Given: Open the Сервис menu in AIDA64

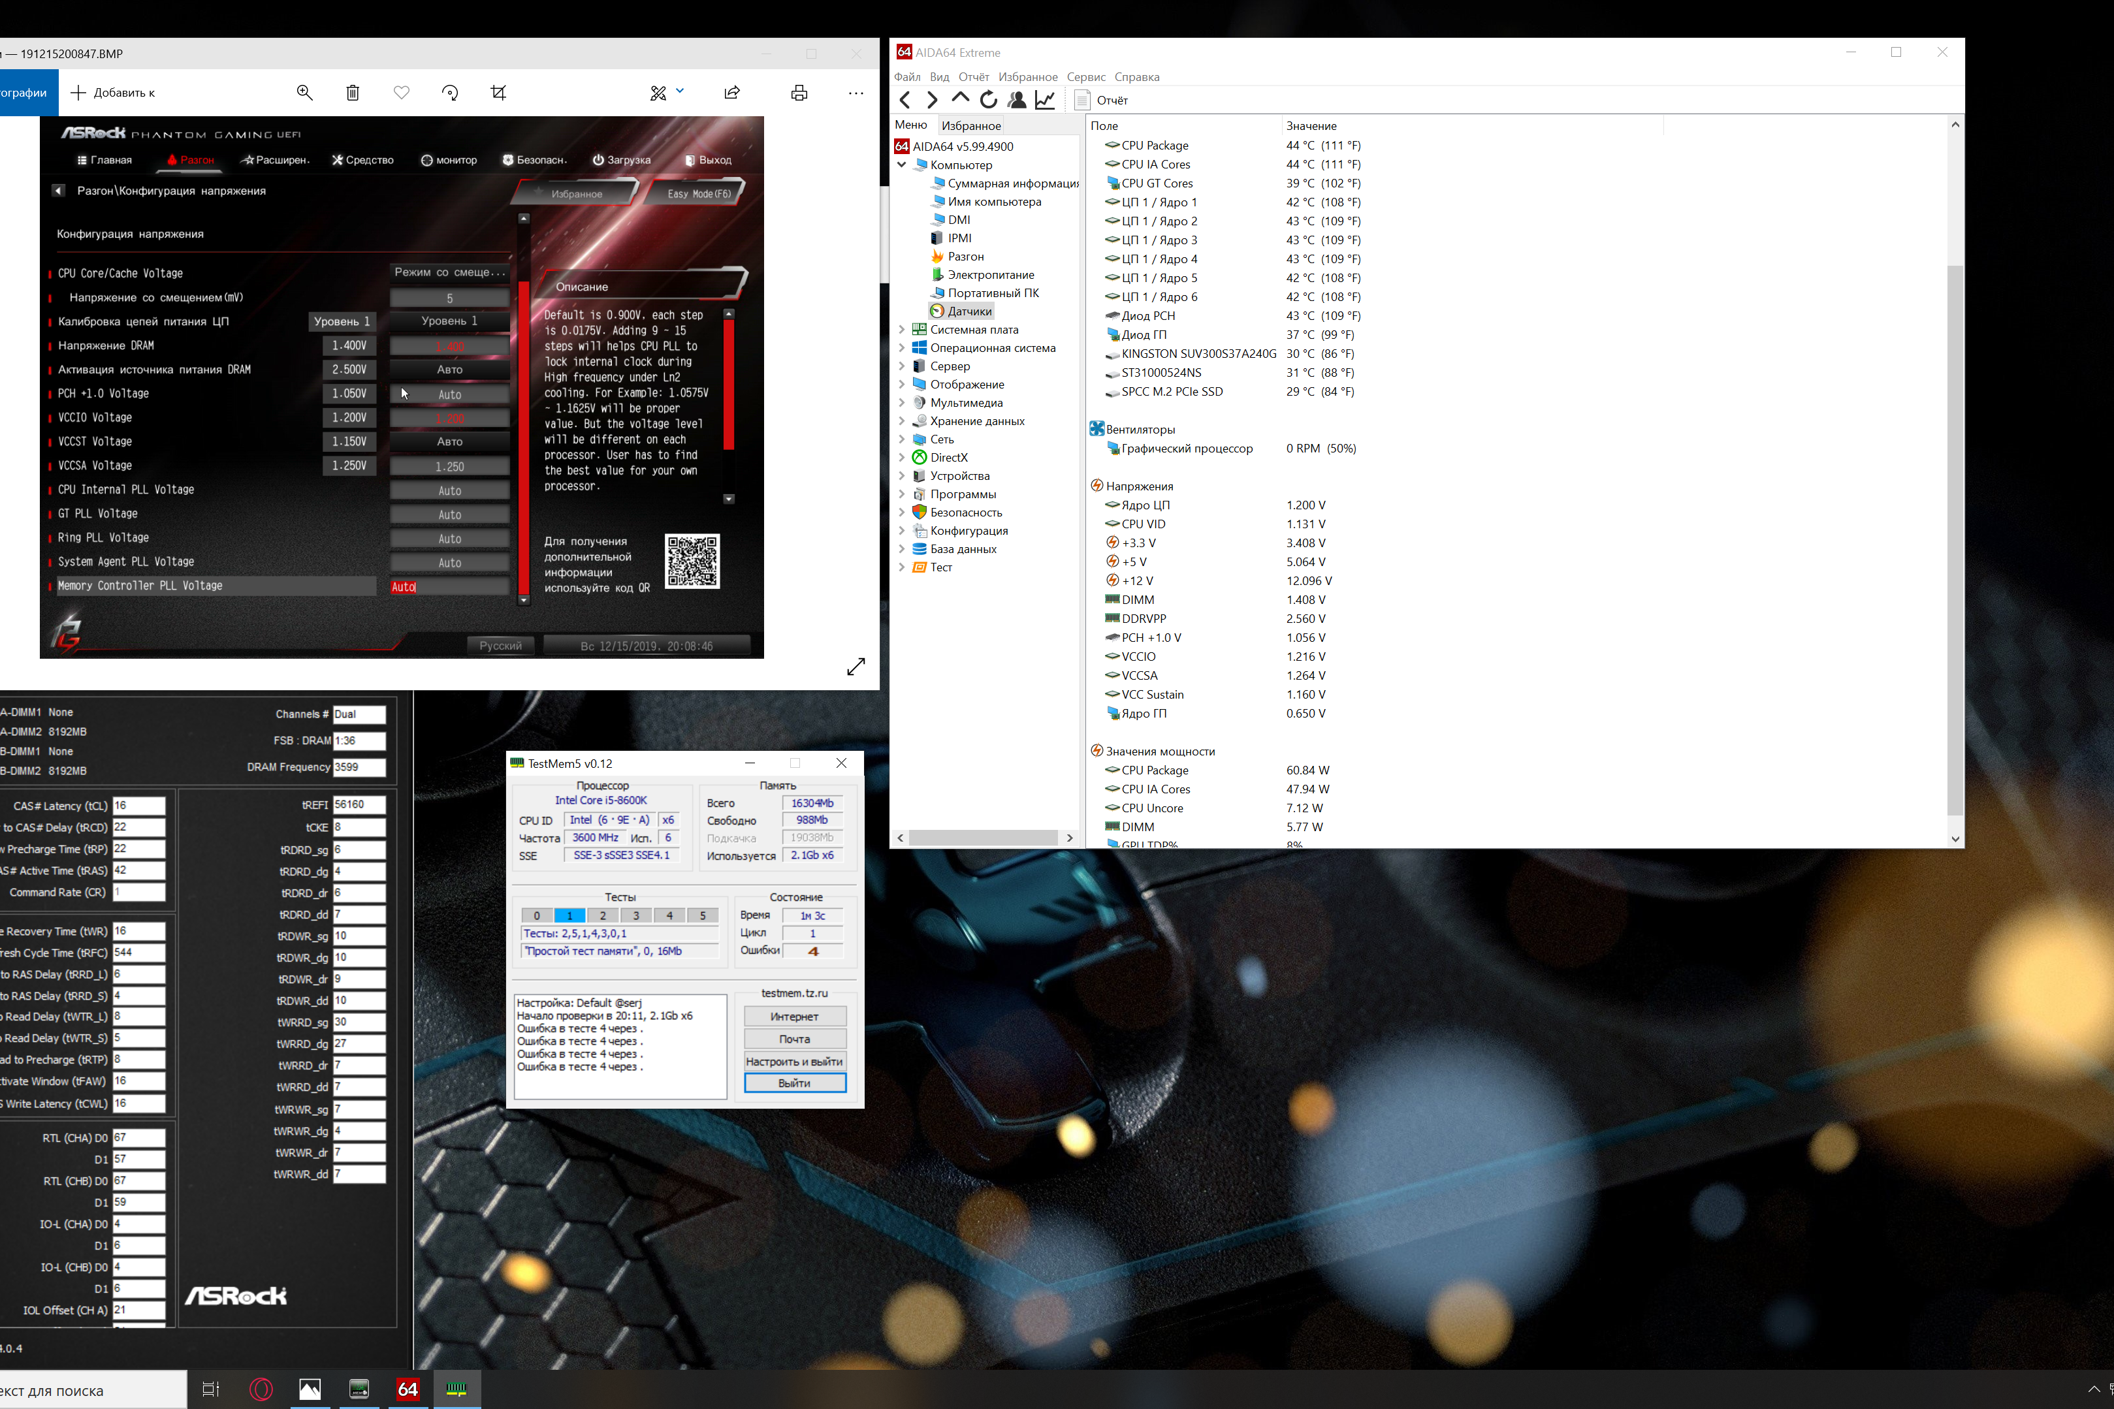Looking at the screenshot, I should tap(1086, 76).
